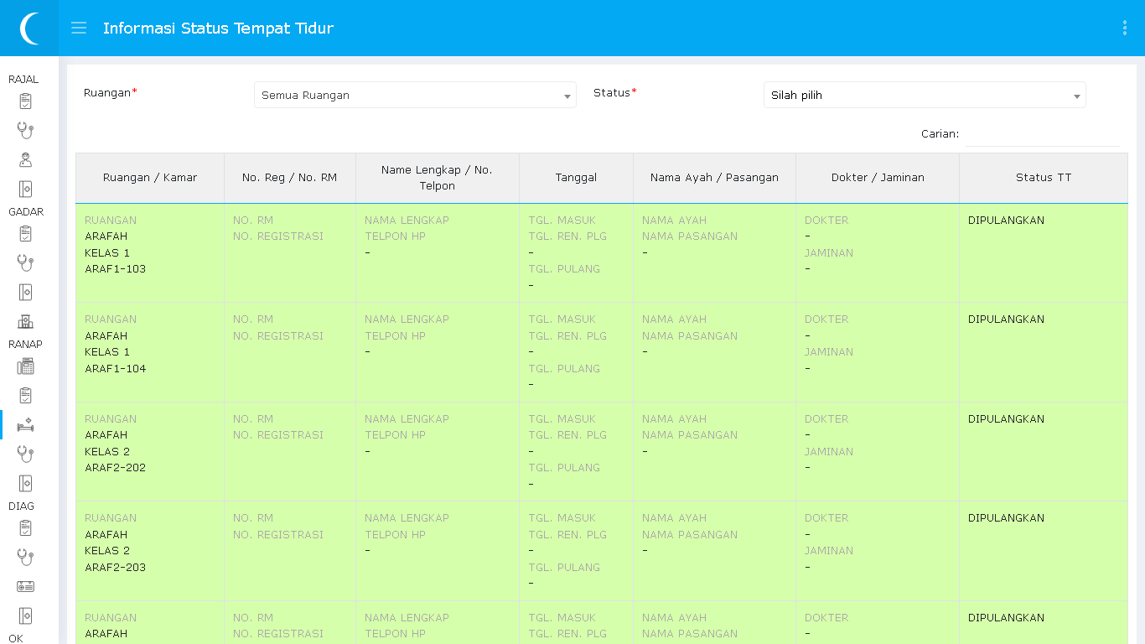Click the OK section label
The image size is (1145, 644).
(15, 638)
